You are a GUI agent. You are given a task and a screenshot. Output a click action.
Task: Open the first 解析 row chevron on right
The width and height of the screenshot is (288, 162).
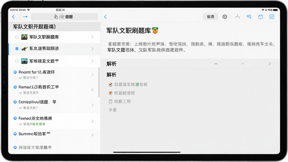tap(270, 64)
